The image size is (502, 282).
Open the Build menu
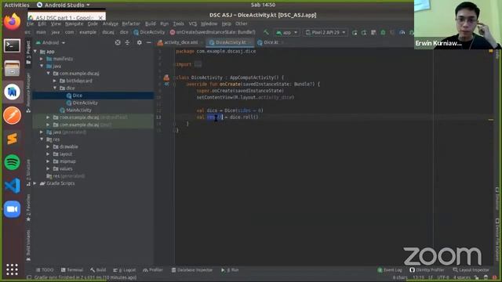[150, 23]
